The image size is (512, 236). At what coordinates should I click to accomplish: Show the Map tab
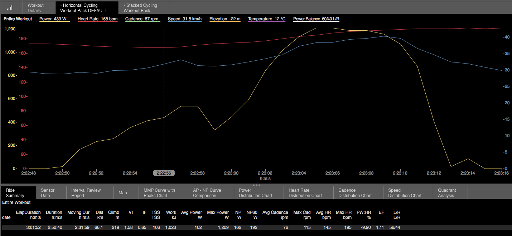[123, 193]
